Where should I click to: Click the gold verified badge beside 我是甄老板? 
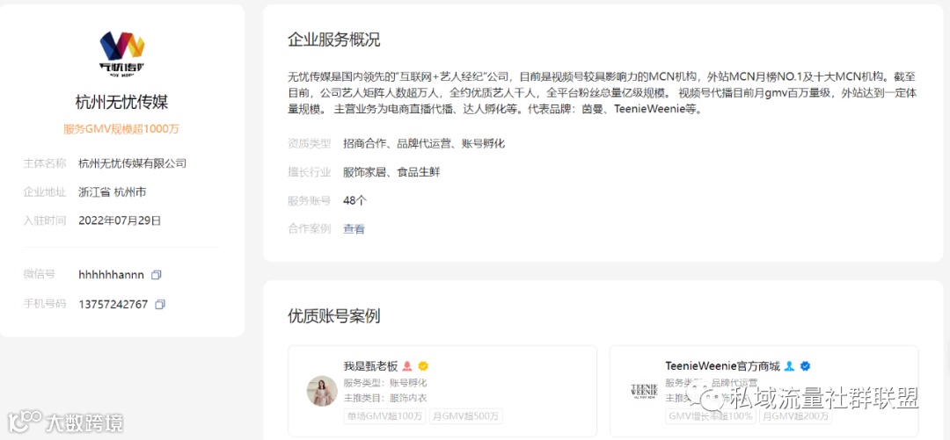(x=423, y=365)
